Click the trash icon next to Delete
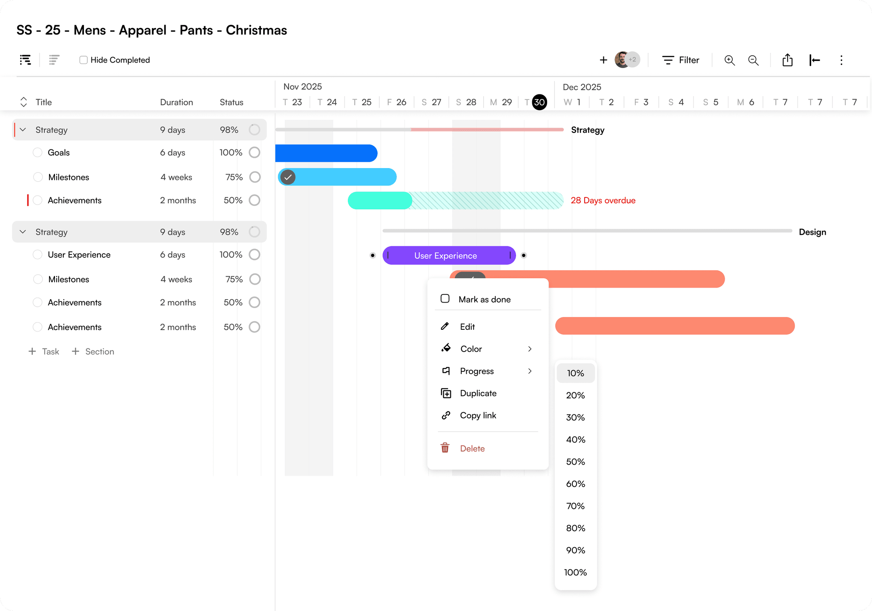Viewport: 872px width, 611px height. point(445,448)
